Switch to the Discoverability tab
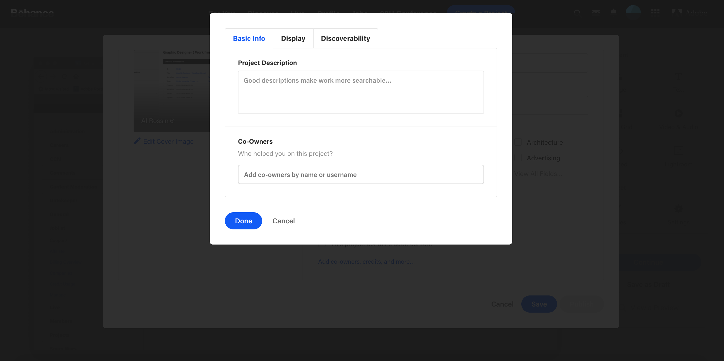Viewport: 724px width, 361px height. 346,38
